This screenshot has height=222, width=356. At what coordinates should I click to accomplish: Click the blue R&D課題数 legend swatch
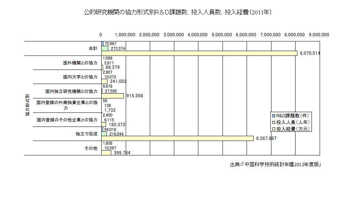(x=274, y=115)
